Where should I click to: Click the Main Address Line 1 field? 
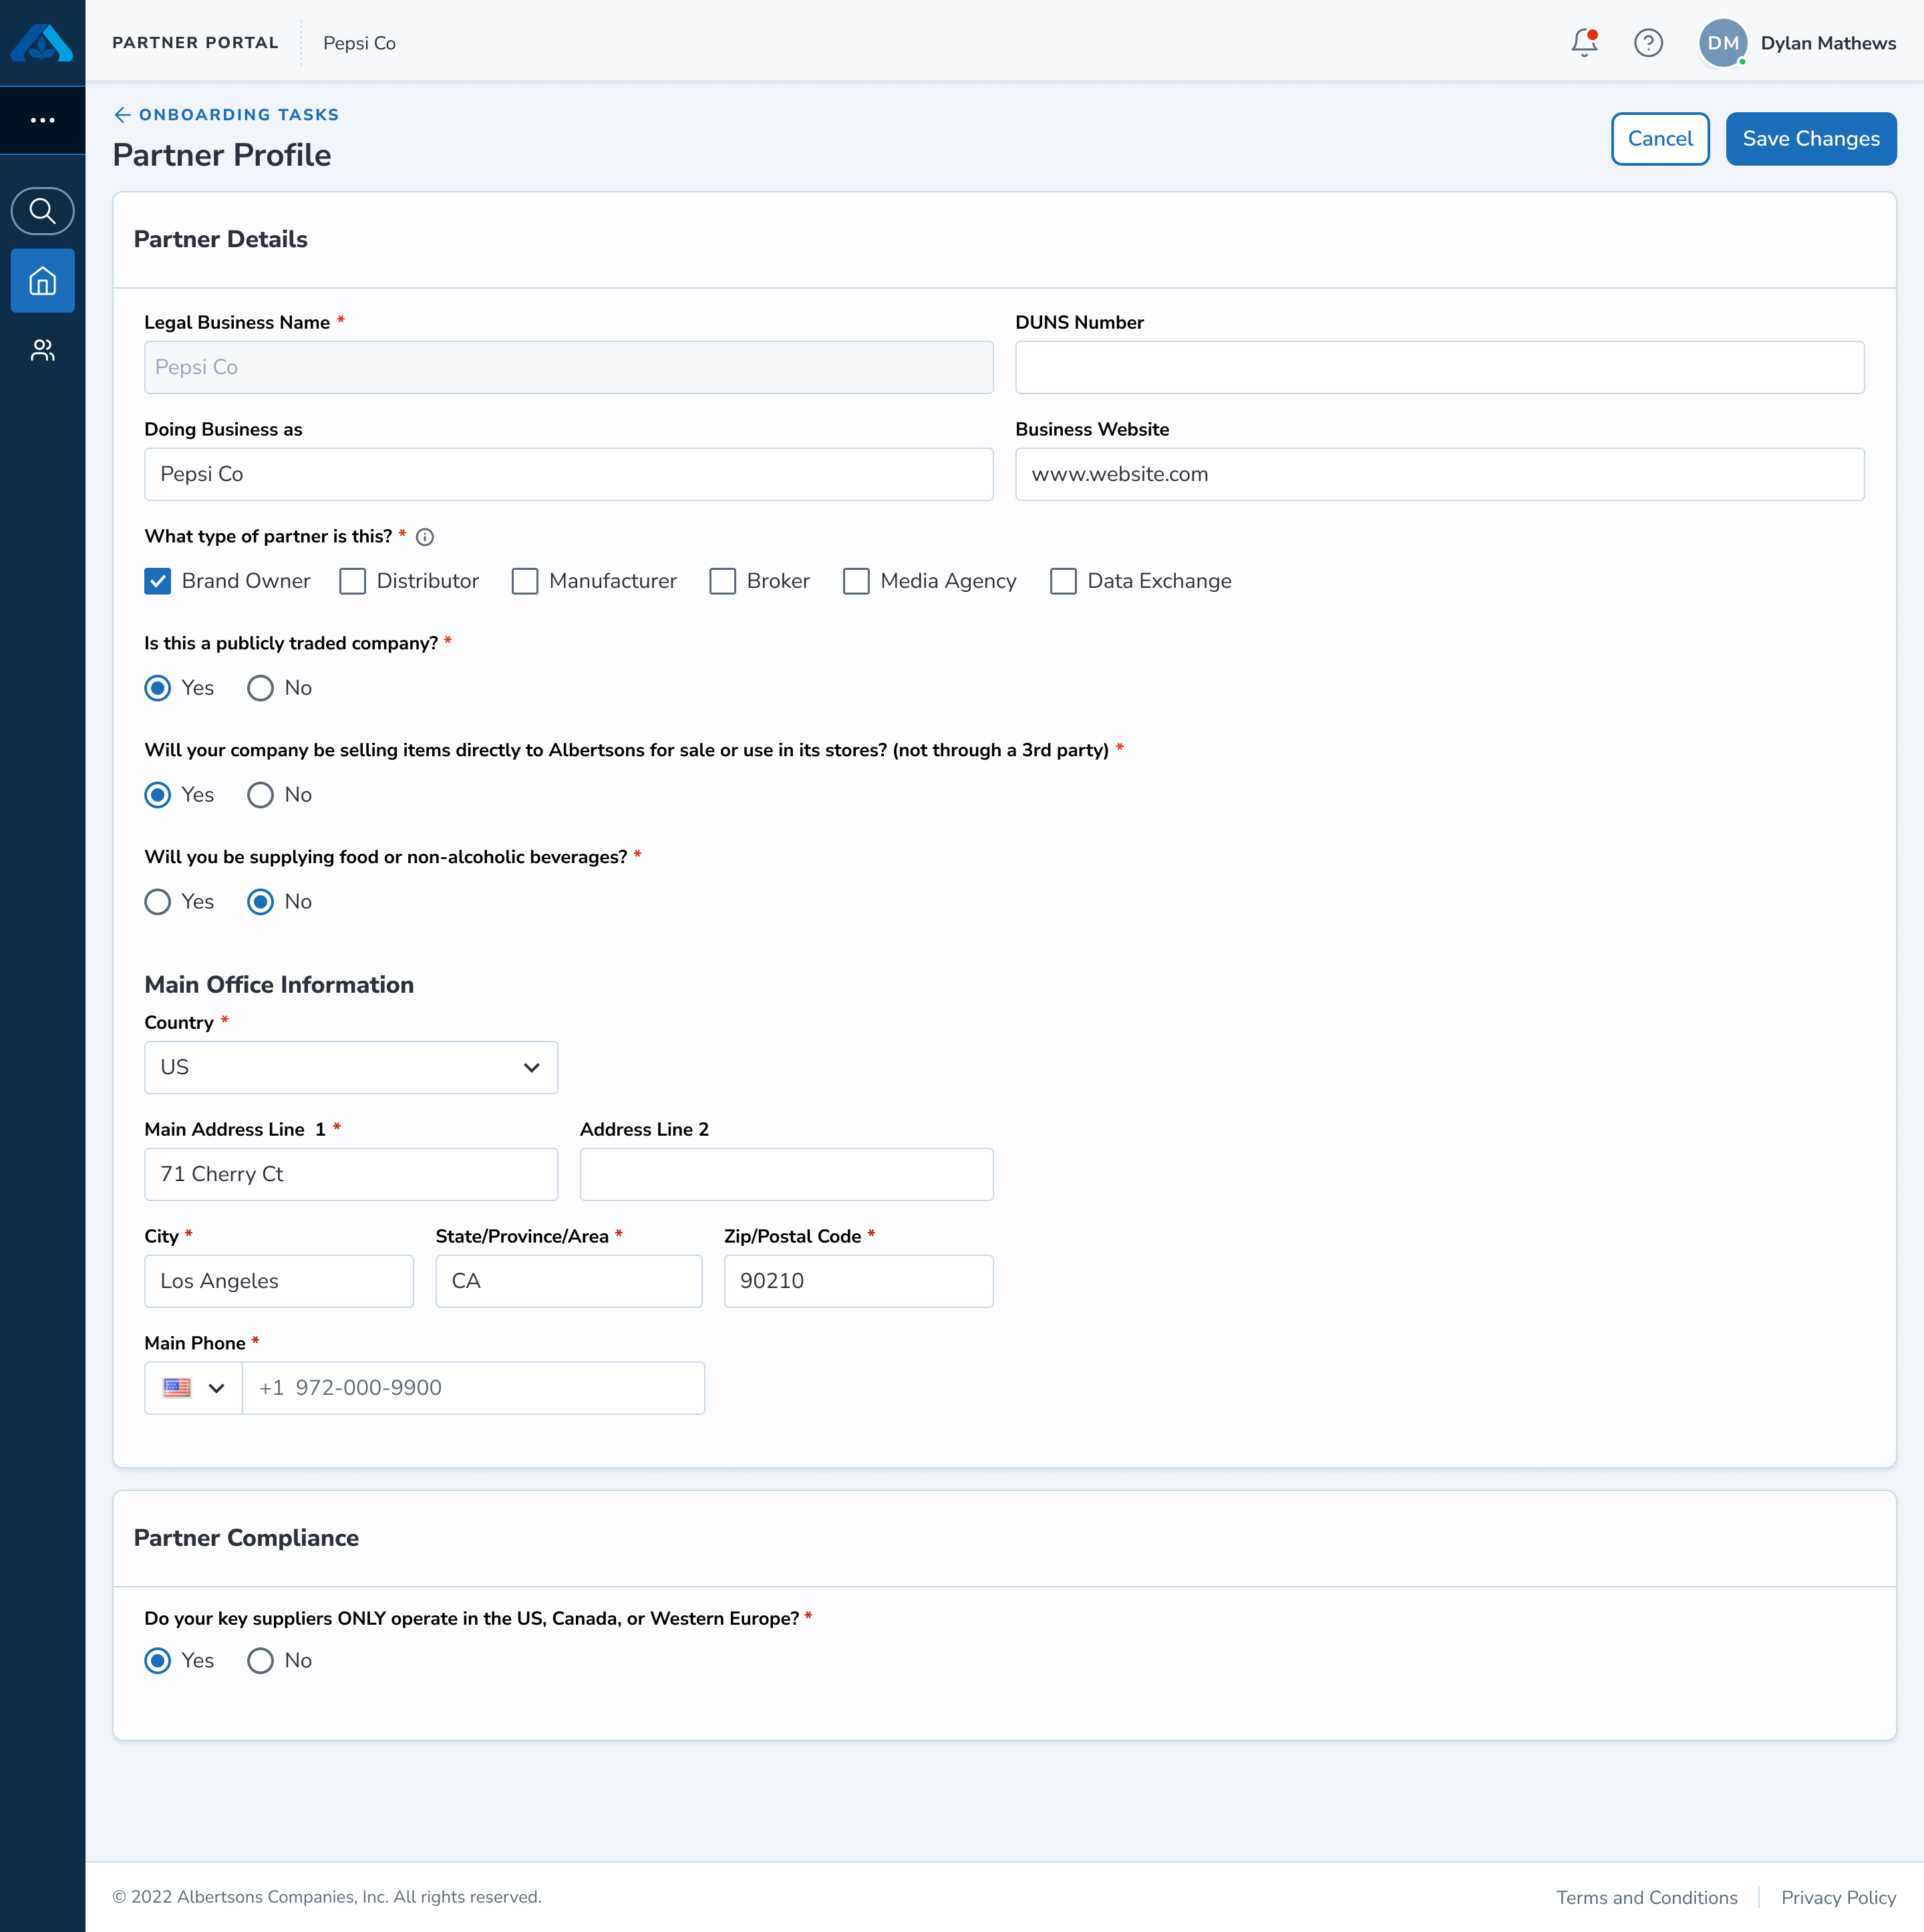[351, 1175]
